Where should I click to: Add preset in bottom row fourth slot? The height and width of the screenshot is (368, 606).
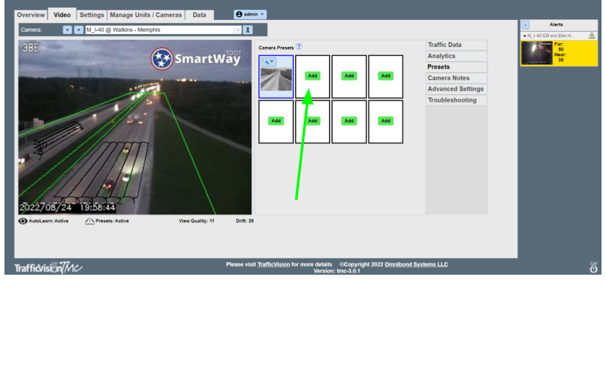(386, 121)
